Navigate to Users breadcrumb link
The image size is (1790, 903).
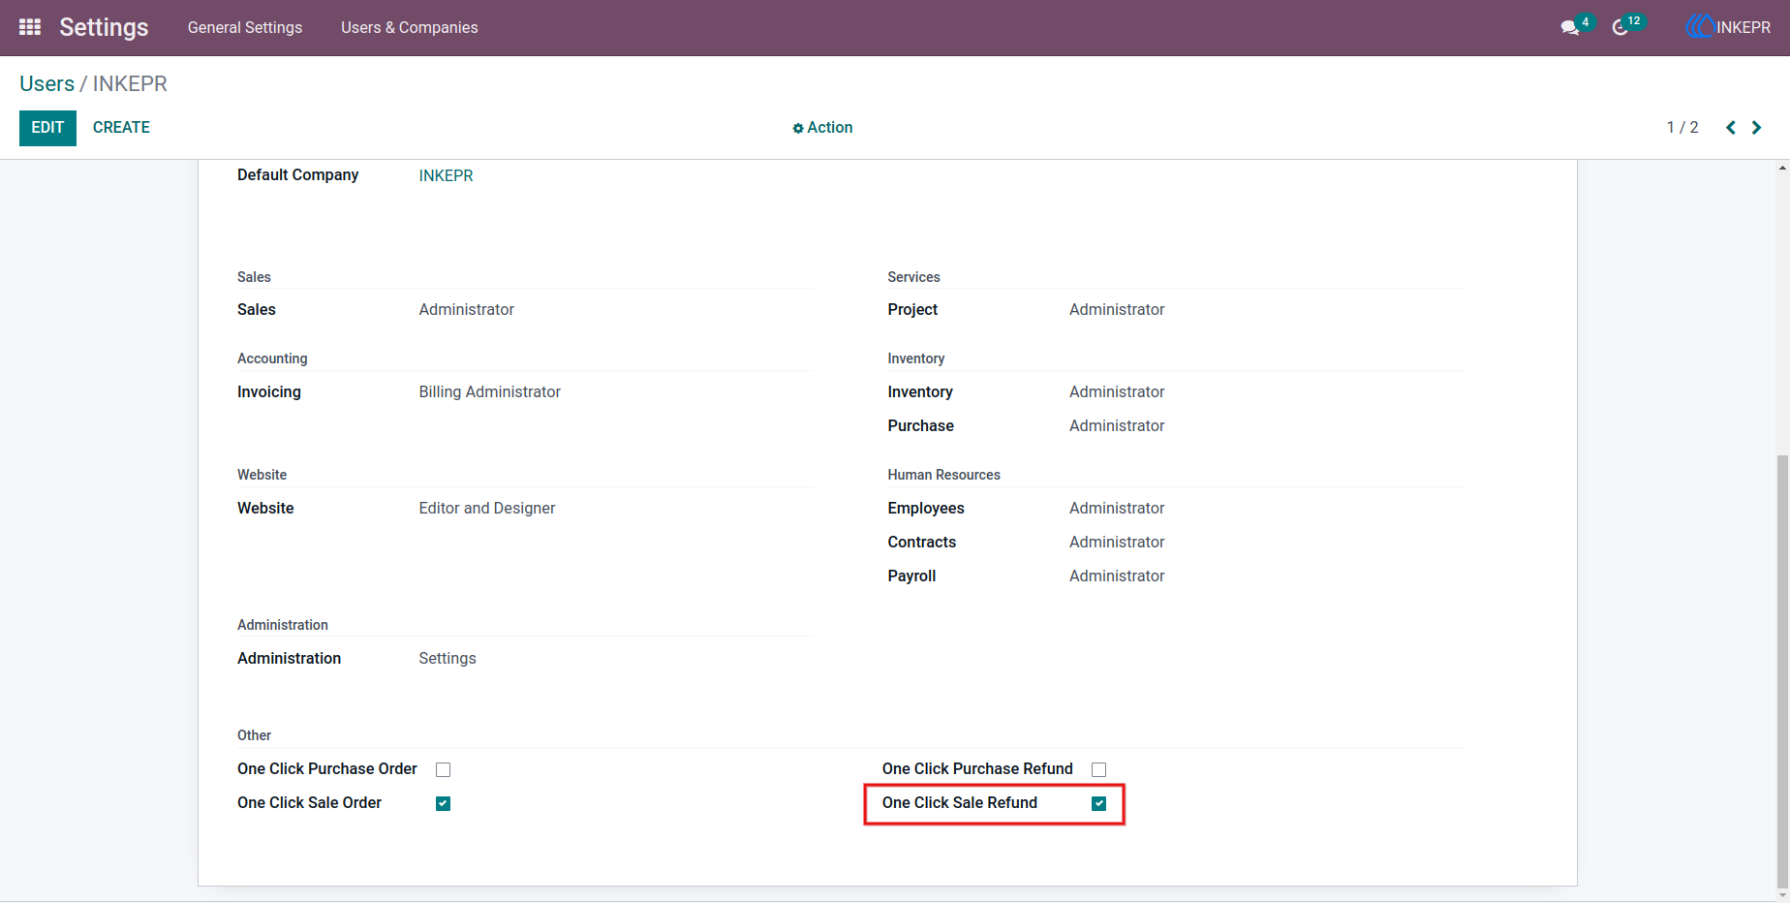click(46, 83)
